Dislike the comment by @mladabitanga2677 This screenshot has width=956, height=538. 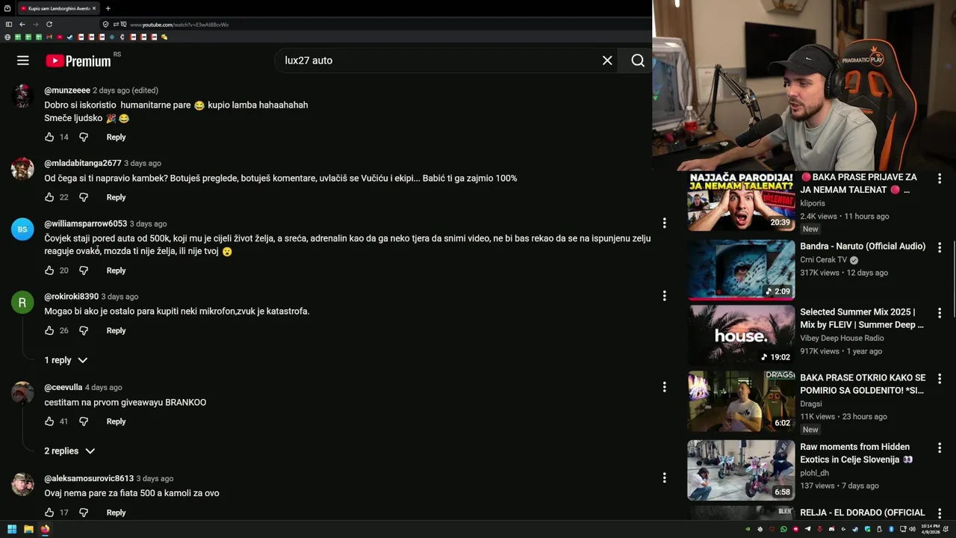coord(84,197)
